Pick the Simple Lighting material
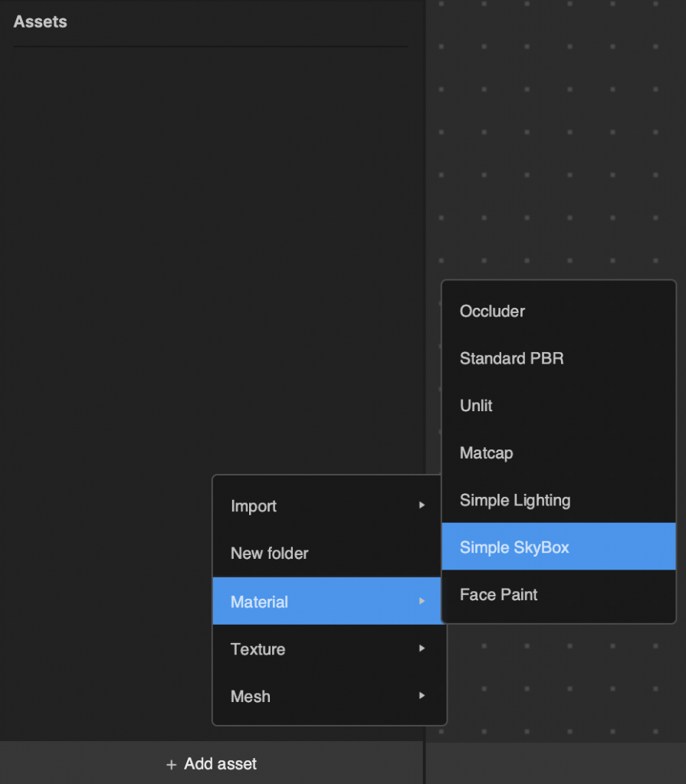 pos(559,500)
